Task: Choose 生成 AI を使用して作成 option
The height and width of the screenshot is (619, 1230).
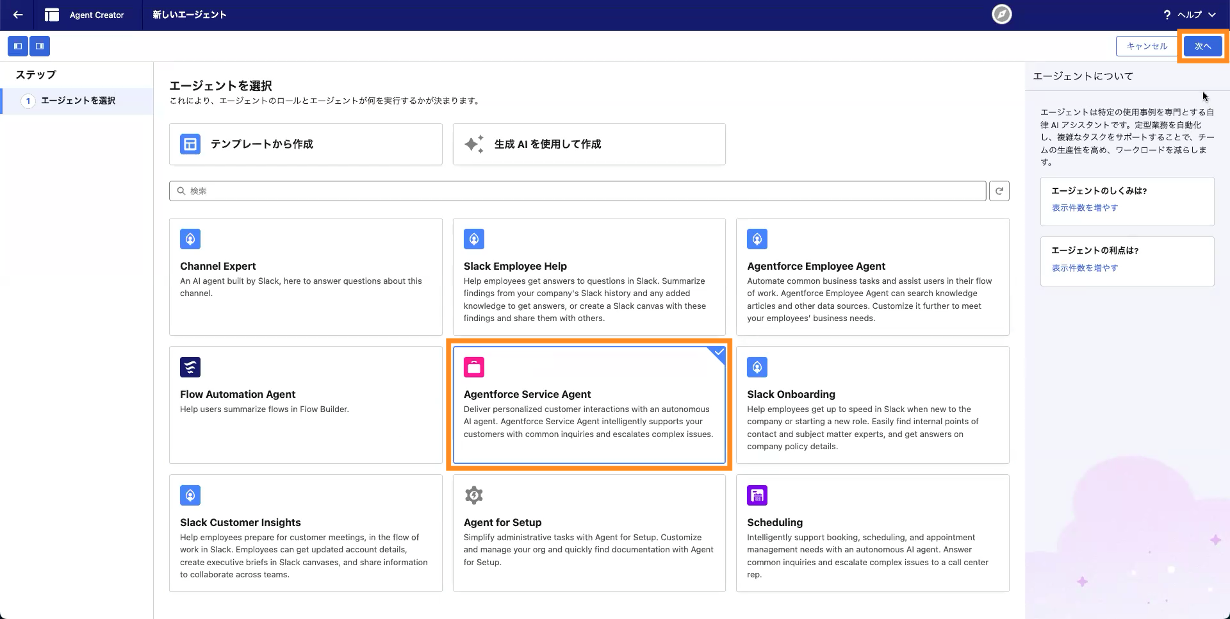Action: coord(589,144)
